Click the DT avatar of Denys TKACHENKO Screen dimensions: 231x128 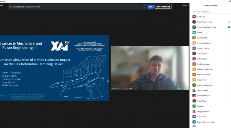coord(194,27)
